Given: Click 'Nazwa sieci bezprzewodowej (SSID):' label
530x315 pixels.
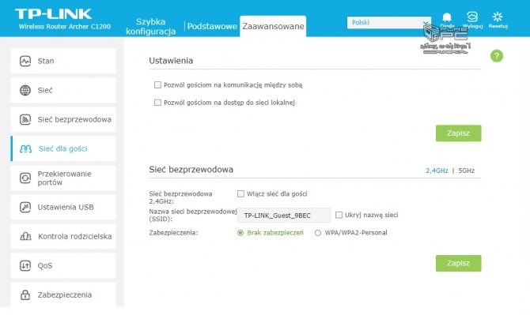Looking at the screenshot, I should tap(193, 216).
